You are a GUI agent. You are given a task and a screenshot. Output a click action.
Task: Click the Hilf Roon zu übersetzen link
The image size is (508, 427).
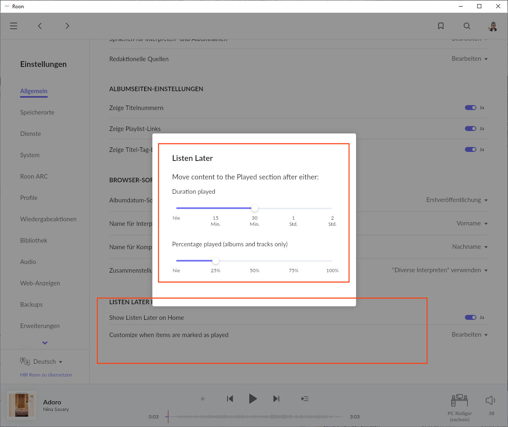click(46, 375)
